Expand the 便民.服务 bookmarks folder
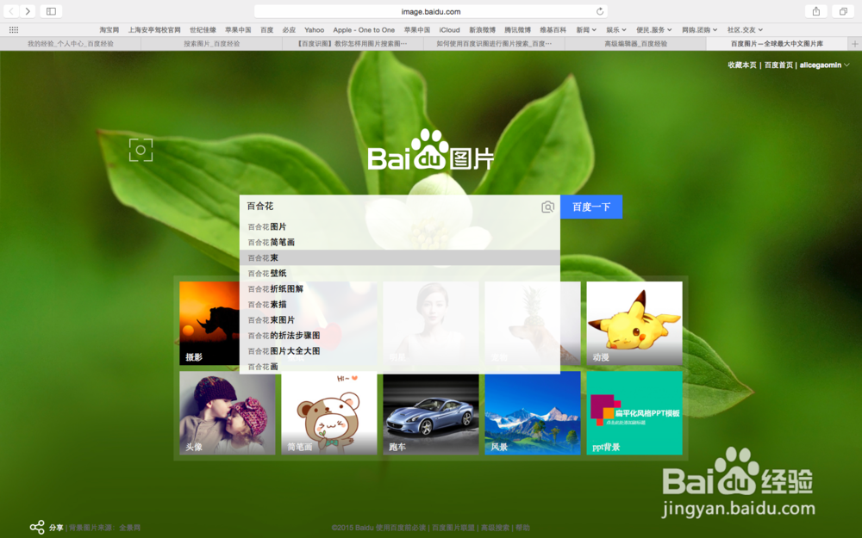Image resolution: width=862 pixels, height=538 pixels. 654,29
